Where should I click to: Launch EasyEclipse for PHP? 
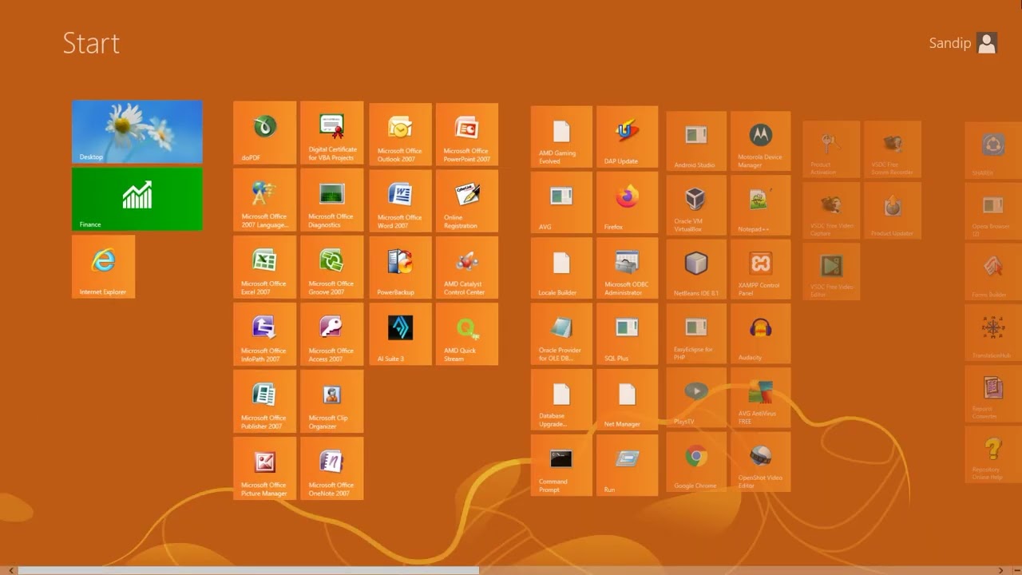(x=697, y=333)
